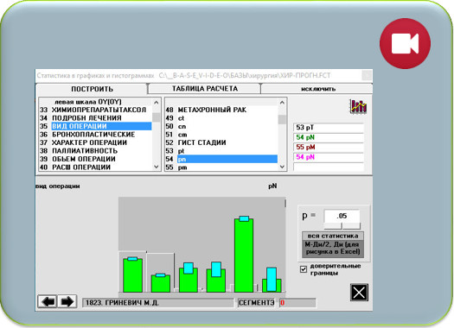Click the magenta 54 pN slot
454x328 pixels.
point(329,157)
